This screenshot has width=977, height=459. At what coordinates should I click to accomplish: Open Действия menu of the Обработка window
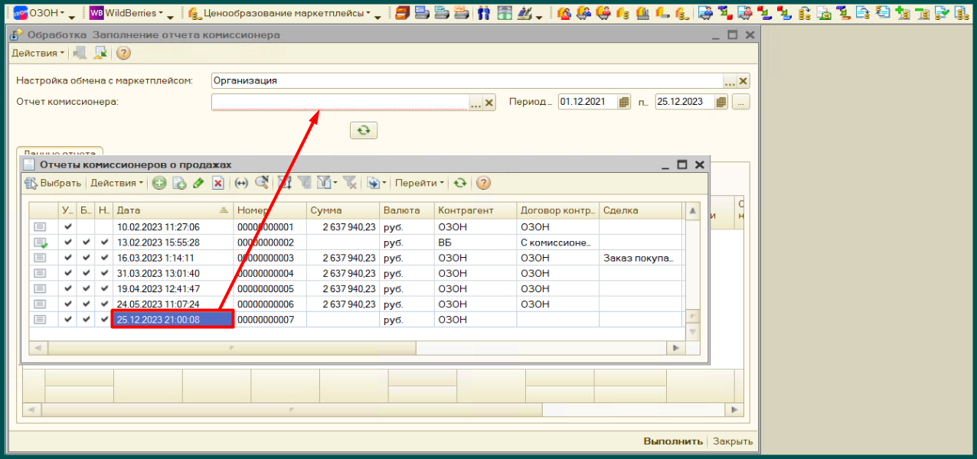[38, 53]
